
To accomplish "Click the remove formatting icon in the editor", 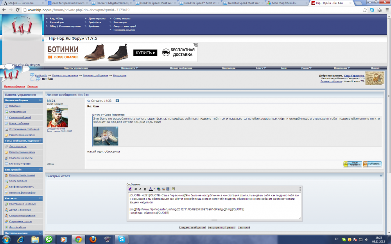I will [x=130, y=189].
